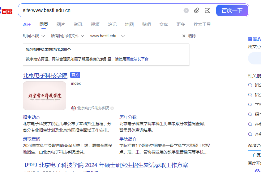
Task: Switch to the 图片 tab
Action: click(61, 25)
